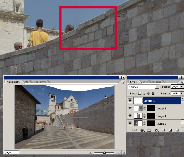Switch to the Livelli tab
The height and width of the screenshot is (157, 184).
133,82
